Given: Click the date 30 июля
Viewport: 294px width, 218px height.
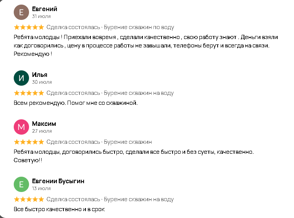Looking at the screenshot, I should [x=42, y=82].
